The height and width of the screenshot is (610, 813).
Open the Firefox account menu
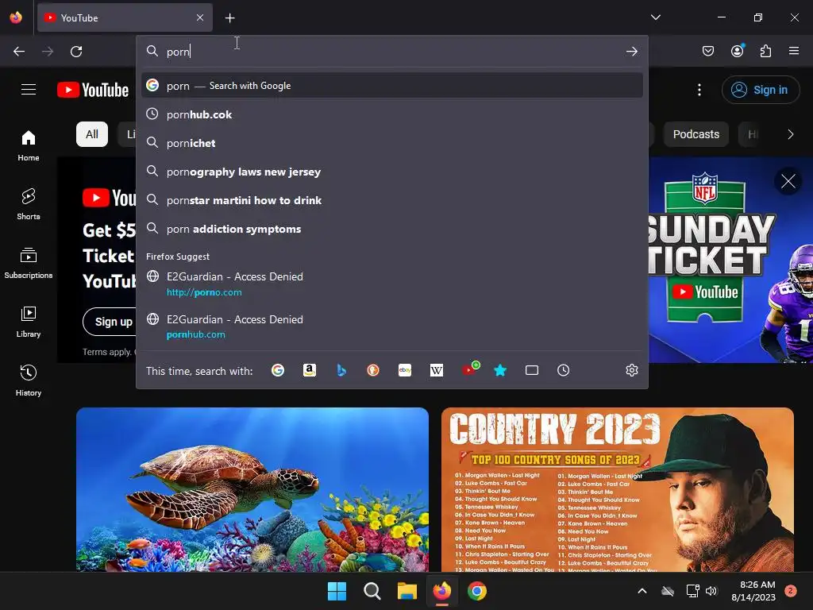(x=737, y=51)
